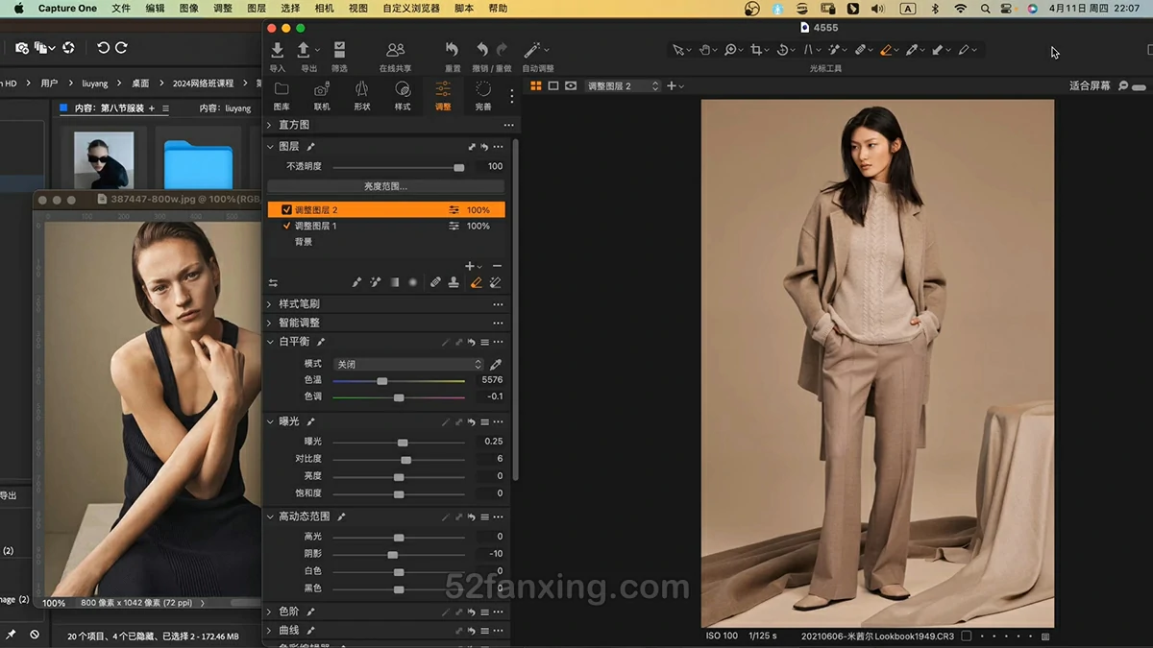The width and height of the screenshot is (1153, 648).
Task: Select the orange eraser in layers panel
Action: tap(476, 282)
